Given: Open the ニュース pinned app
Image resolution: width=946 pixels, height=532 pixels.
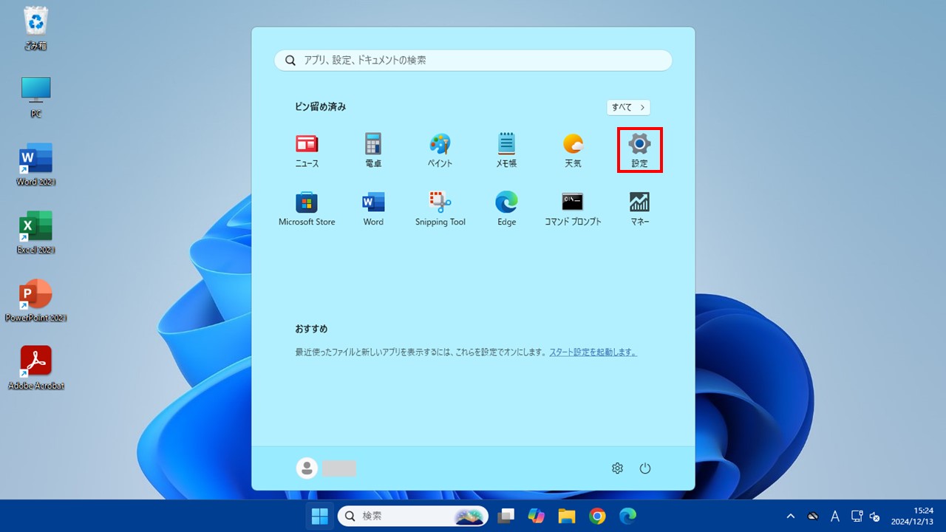Looking at the screenshot, I should 307,151.
